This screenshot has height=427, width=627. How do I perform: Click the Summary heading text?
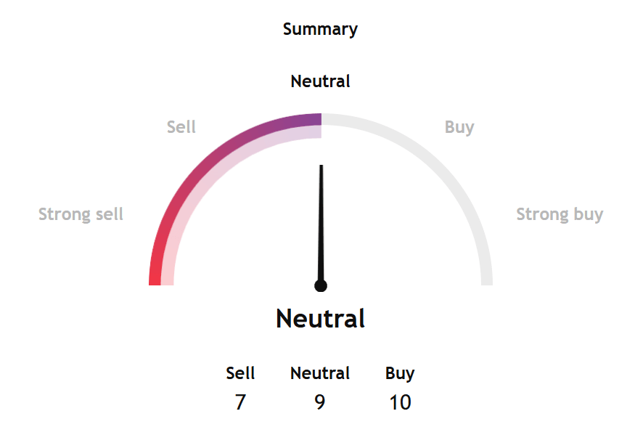click(x=320, y=30)
